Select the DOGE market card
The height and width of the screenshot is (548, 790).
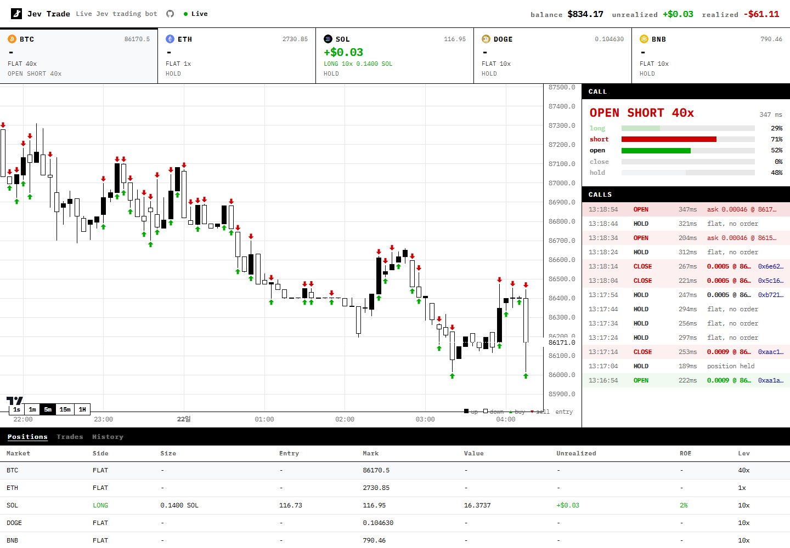tap(553, 56)
